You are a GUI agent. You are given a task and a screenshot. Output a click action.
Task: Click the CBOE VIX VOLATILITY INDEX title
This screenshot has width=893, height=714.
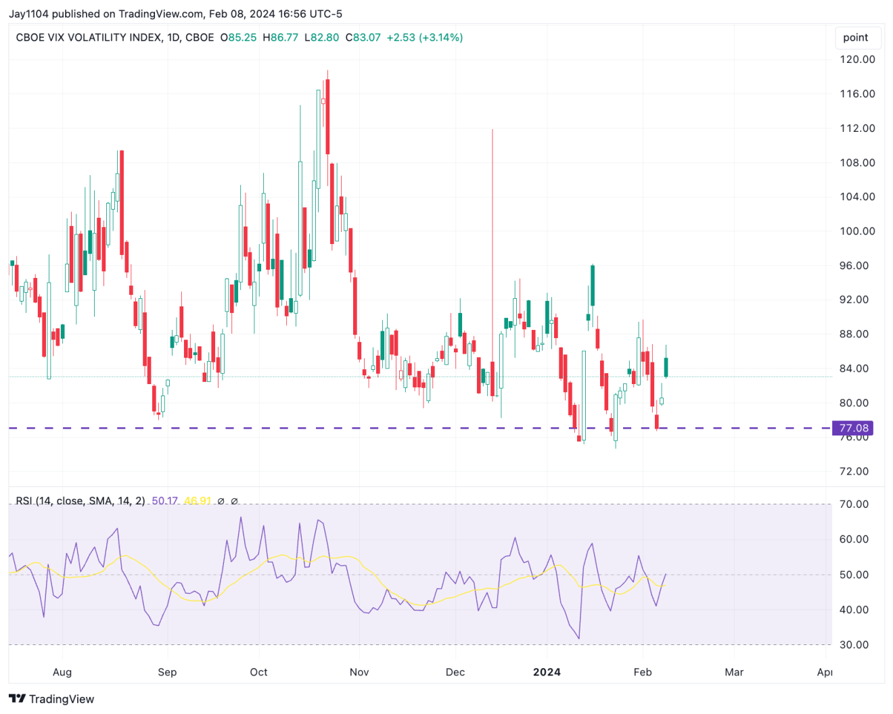pos(115,38)
